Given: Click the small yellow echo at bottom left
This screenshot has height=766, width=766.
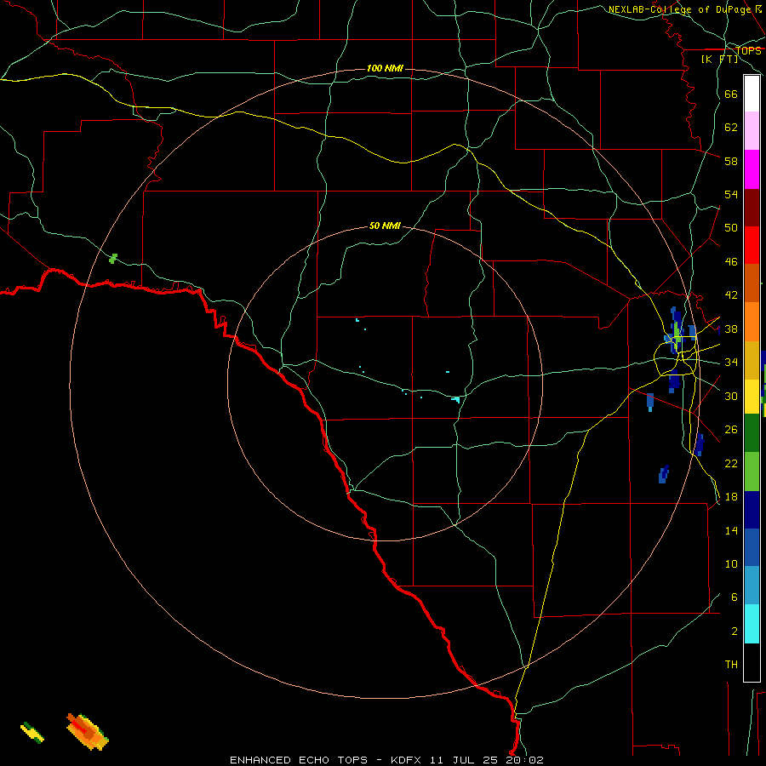Looking at the screenshot, I should 32,732.
